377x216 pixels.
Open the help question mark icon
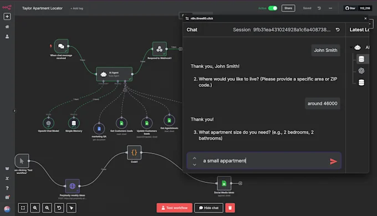(7, 188)
